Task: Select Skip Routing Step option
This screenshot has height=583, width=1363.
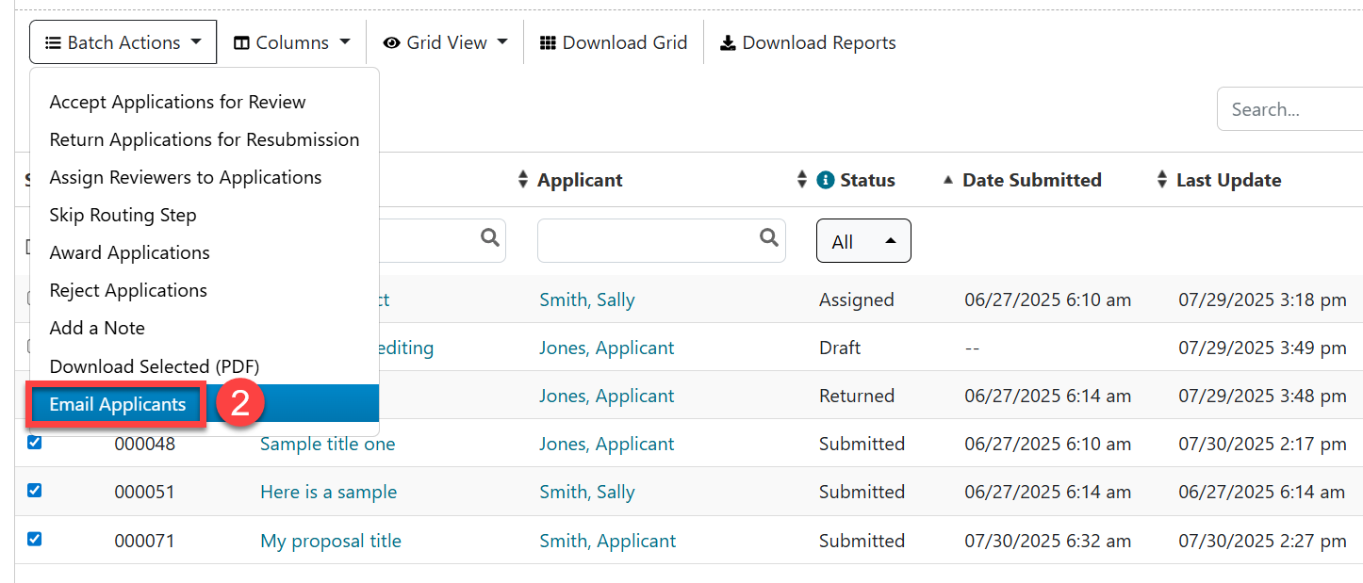Action: [x=205, y=215]
